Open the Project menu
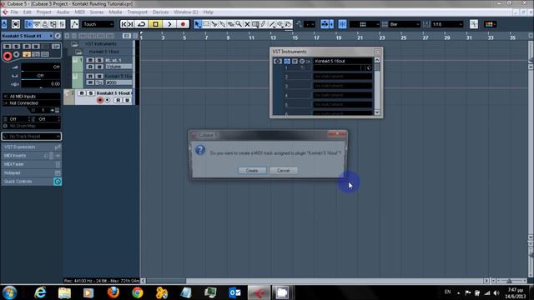 point(44,12)
